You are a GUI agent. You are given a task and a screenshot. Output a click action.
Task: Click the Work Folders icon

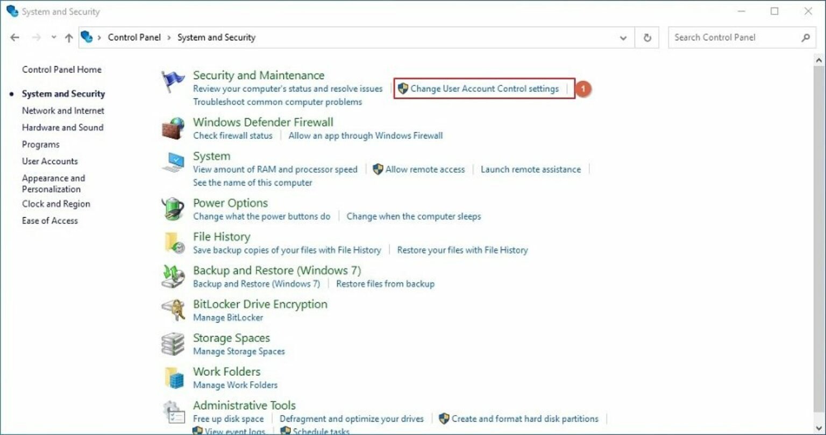[x=173, y=377]
